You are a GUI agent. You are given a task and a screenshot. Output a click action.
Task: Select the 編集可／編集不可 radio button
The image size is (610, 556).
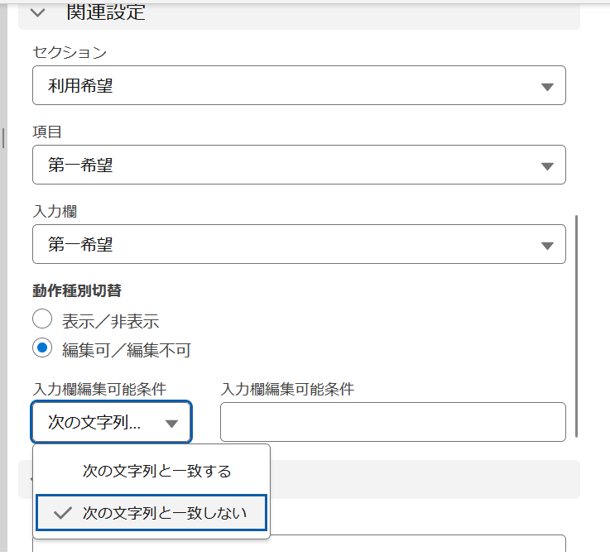[42, 348]
